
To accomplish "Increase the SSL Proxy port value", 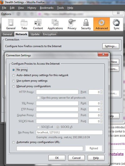I will click(x=101, y=102).
